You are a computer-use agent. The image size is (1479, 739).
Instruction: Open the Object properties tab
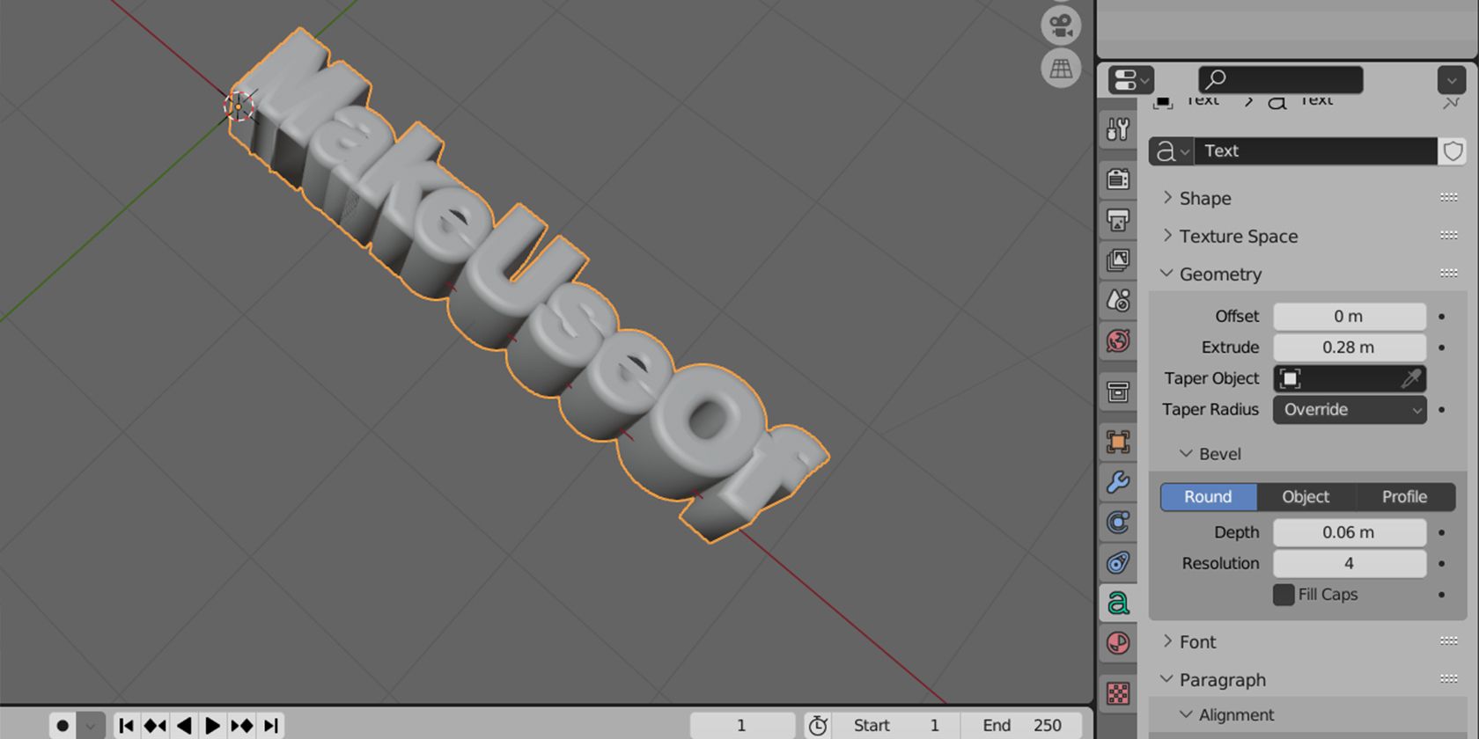1118,442
